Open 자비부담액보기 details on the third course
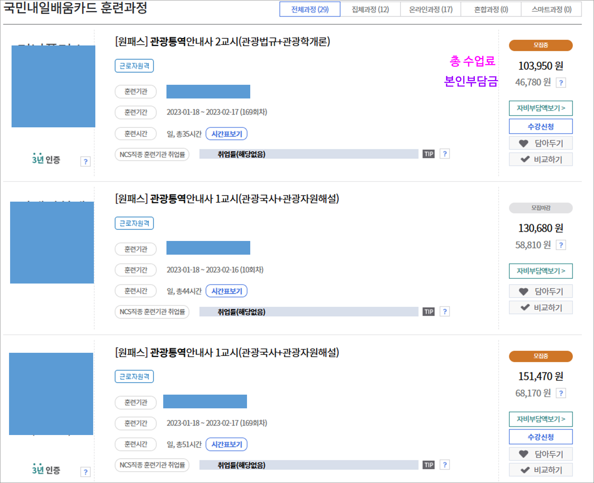594x483 pixels. click(x=541, y=419)
